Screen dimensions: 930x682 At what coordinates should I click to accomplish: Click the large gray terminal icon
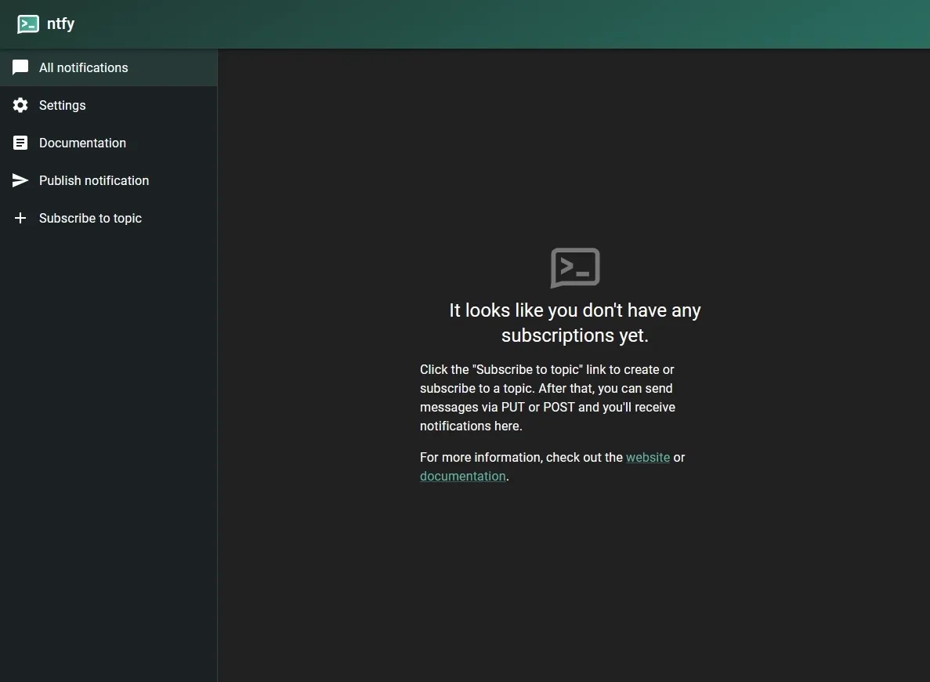pyautogui.click(x=574, y=268)
